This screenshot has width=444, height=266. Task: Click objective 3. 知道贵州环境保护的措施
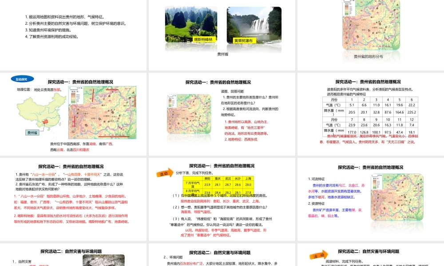48,30
